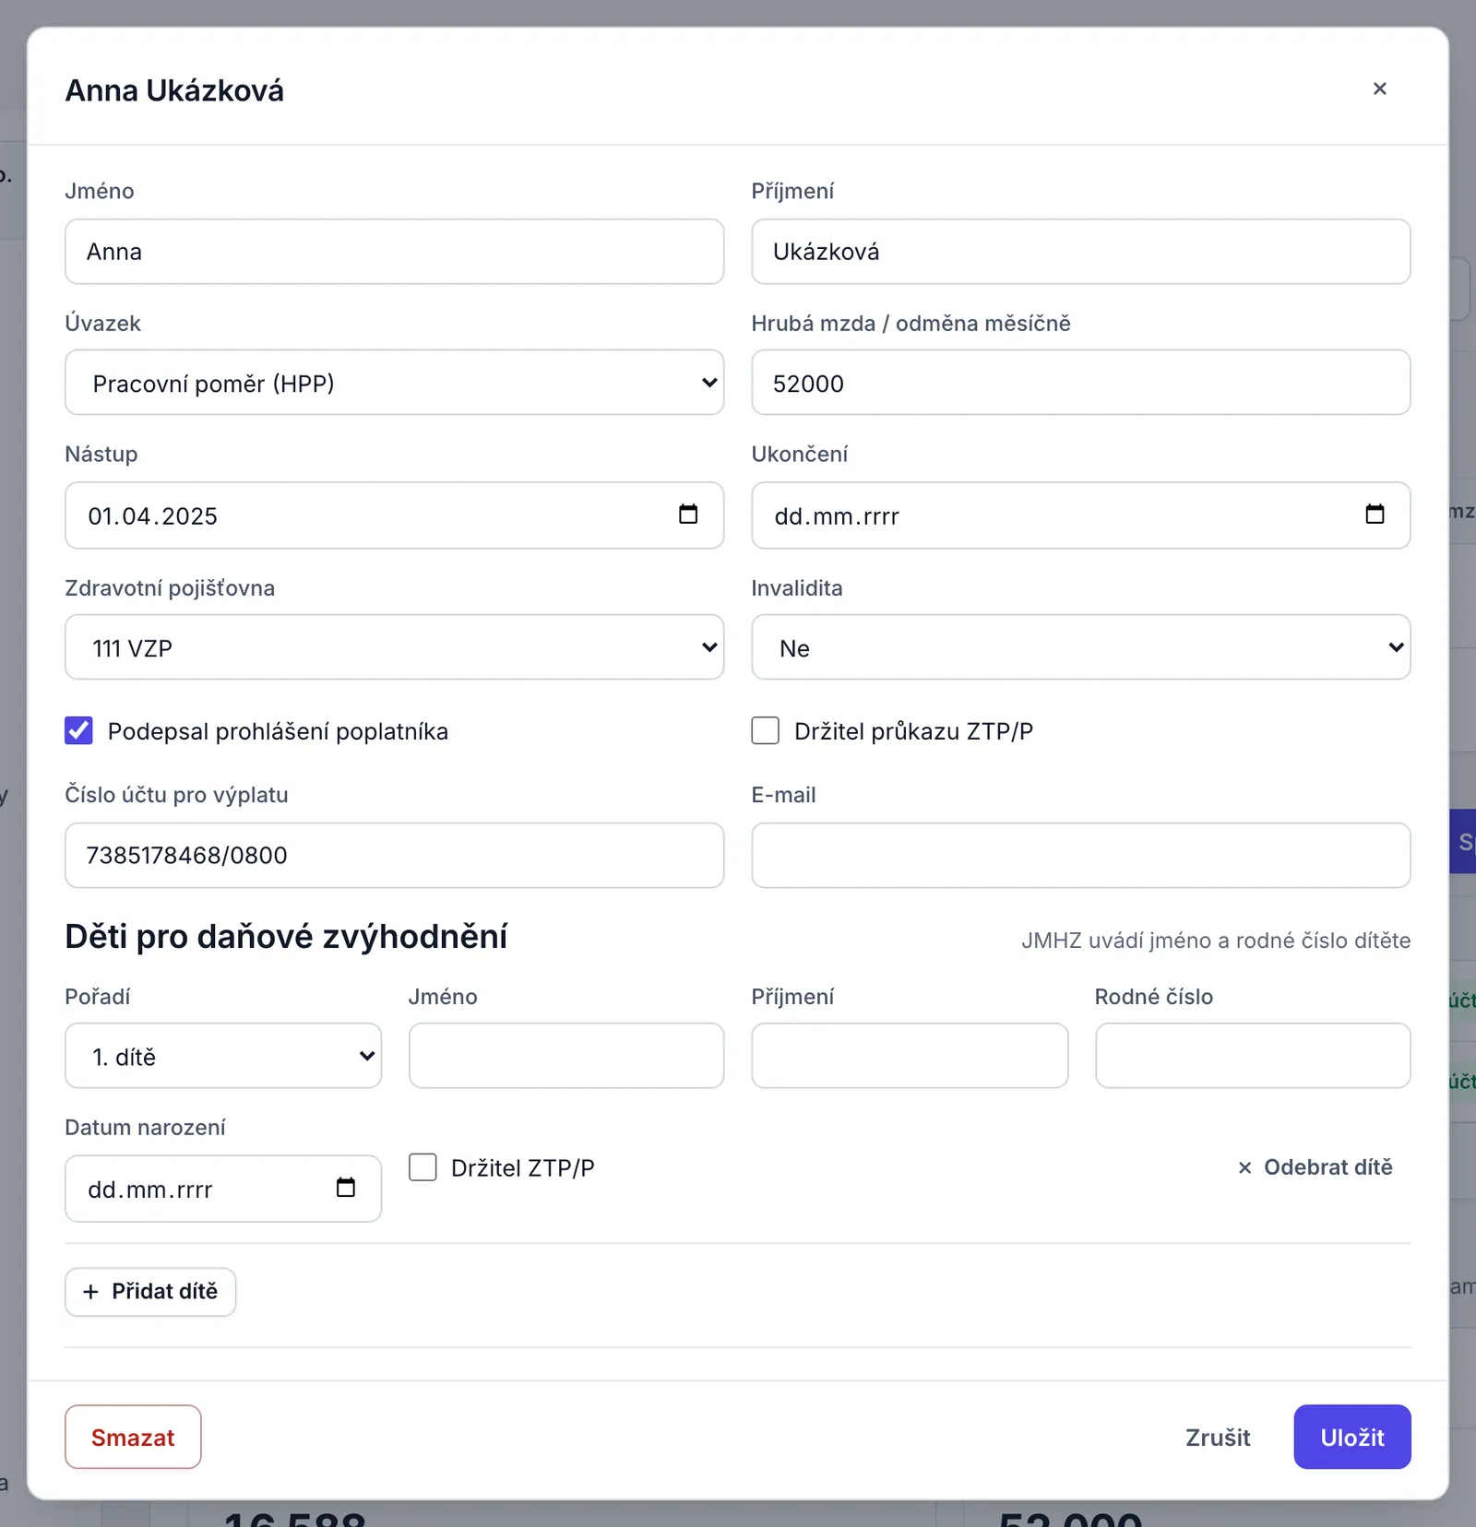
Task: Expand the Úvazek dropdown
Action: 394,382
